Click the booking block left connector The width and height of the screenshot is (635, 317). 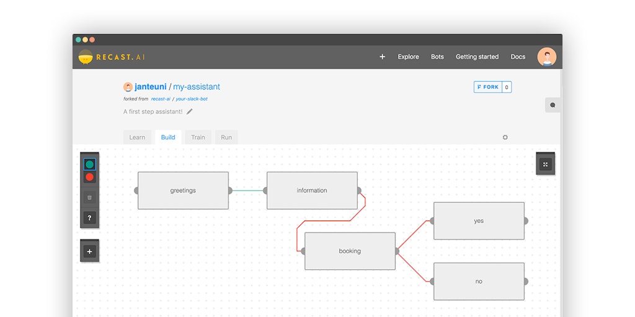303,251
